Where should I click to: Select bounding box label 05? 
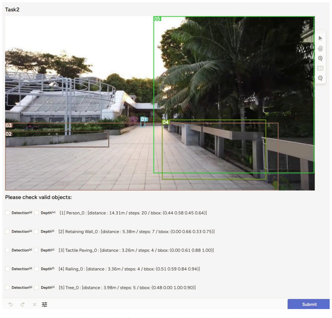[x=157, y=19]
